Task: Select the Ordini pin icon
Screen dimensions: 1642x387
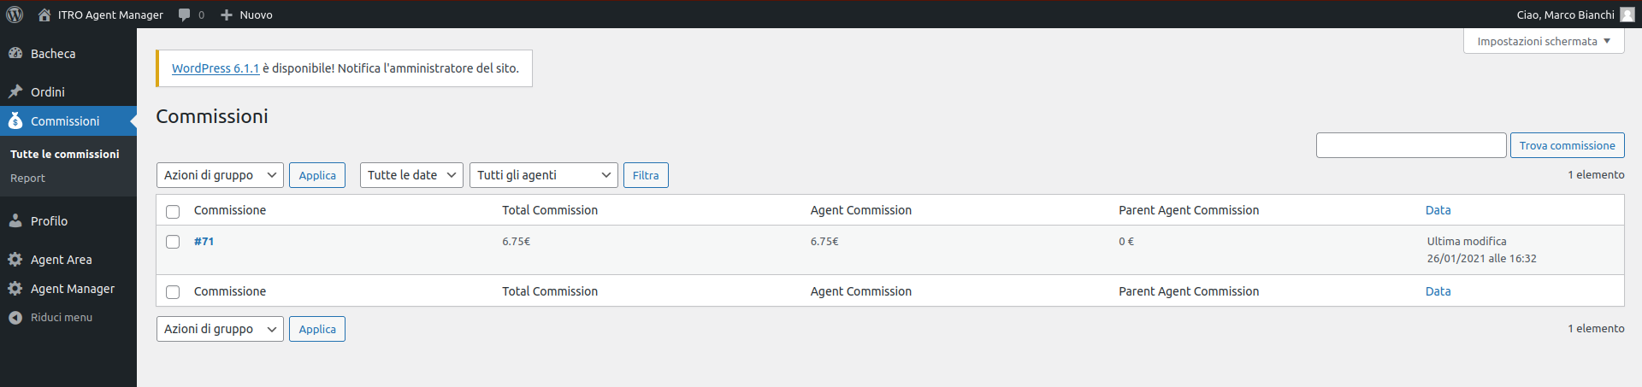Action: pyautogui.click(x=15, y=91)
